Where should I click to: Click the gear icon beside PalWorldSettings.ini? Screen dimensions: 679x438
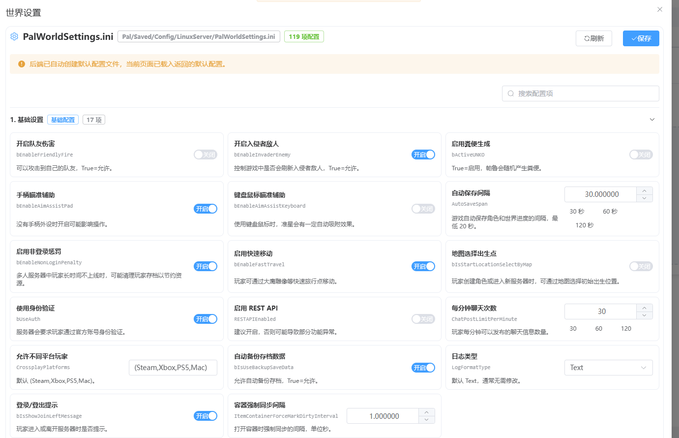tap(14, 36)
